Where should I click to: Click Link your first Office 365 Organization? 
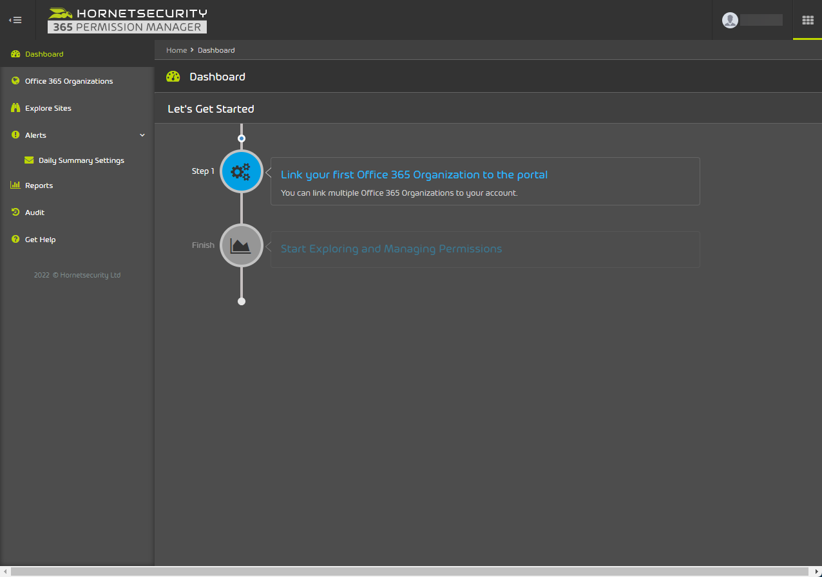click(414, 175)
